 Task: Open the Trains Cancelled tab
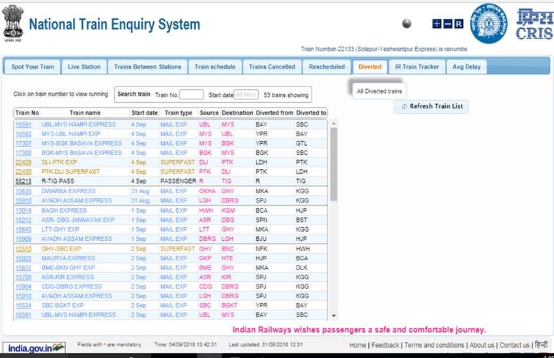pyautogui.click(x=272, y=66)
